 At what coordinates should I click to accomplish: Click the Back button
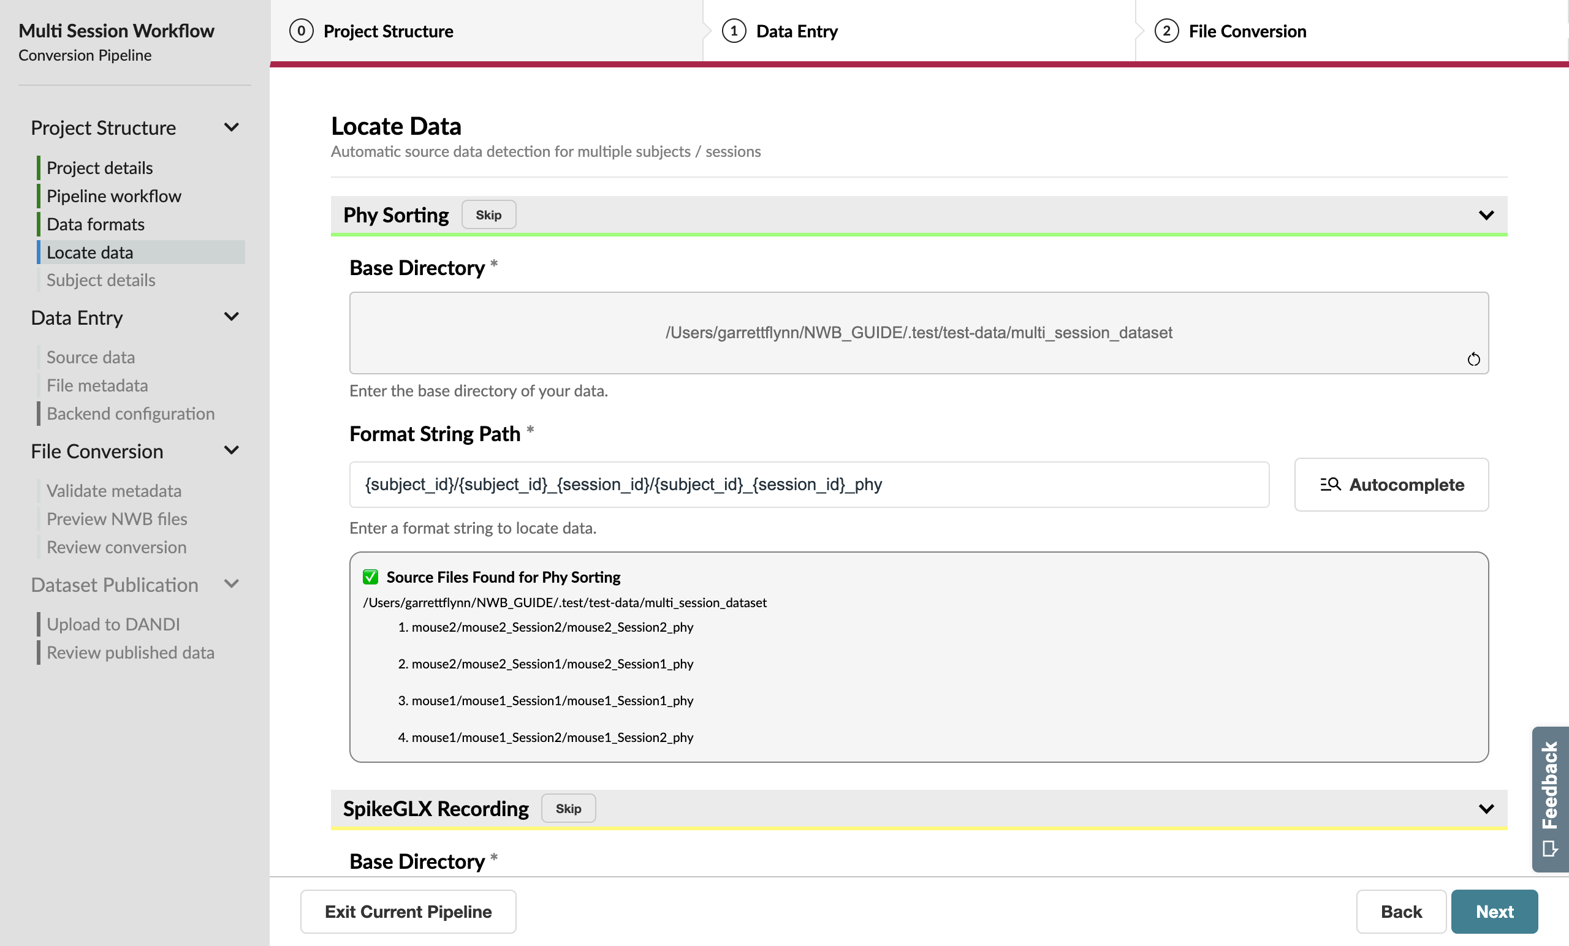pyautogui.click(x=1401, y=912)
